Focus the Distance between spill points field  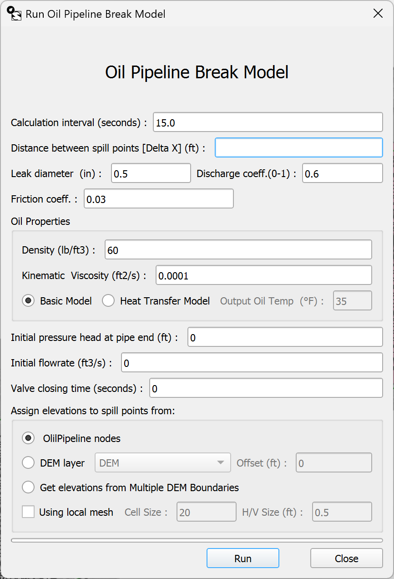(298, 148)
